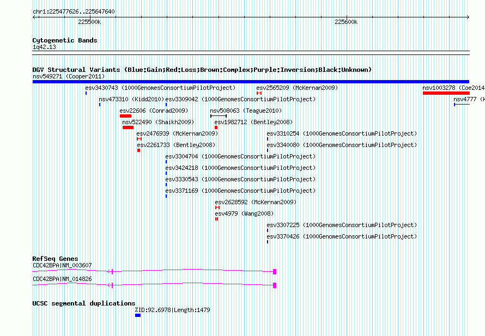Viewport: 485px width, 336px height.
Task: Click the DGV Structural Variants track title
Action: pos(202,70)
